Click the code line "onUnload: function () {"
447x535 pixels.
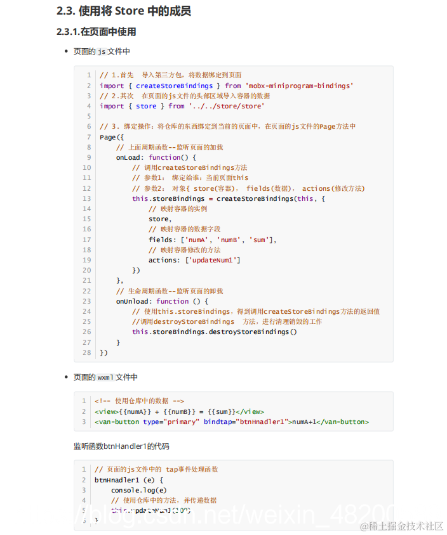pyautogui.click(x=162, y=301)
